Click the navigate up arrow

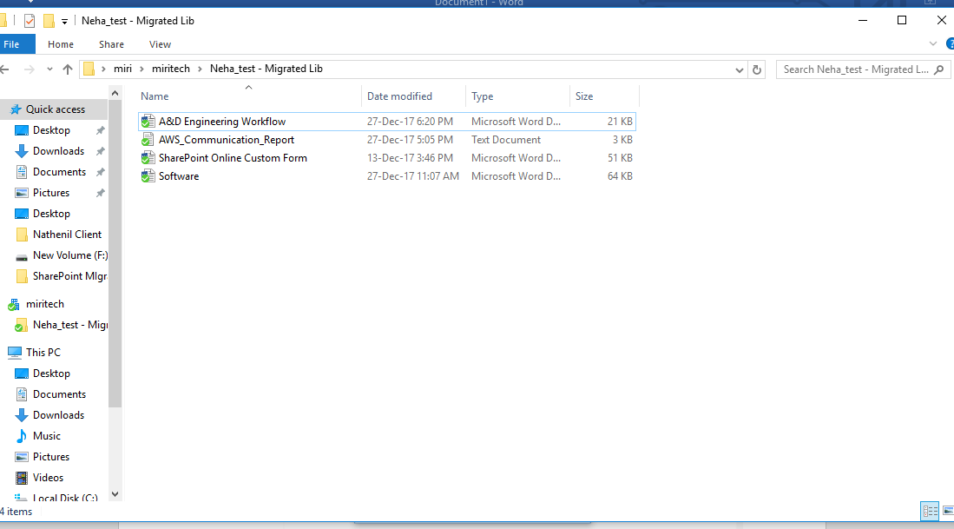(x=68, y=69)
